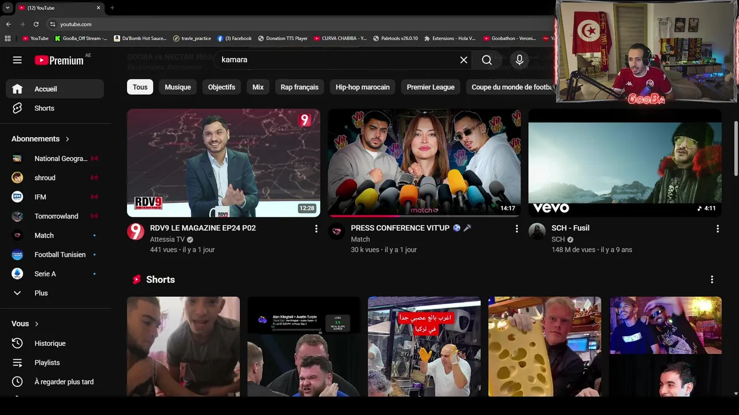Play the SCH - Fusil video thumbnail
The width and height of the screenshot is (739, 415).
tap(625, 163)
